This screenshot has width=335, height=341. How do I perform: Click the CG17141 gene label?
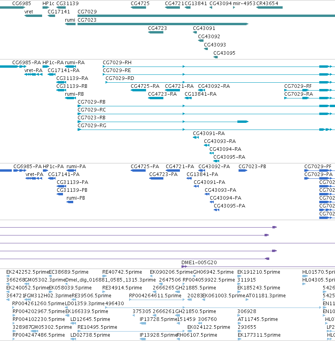point(59,12)
